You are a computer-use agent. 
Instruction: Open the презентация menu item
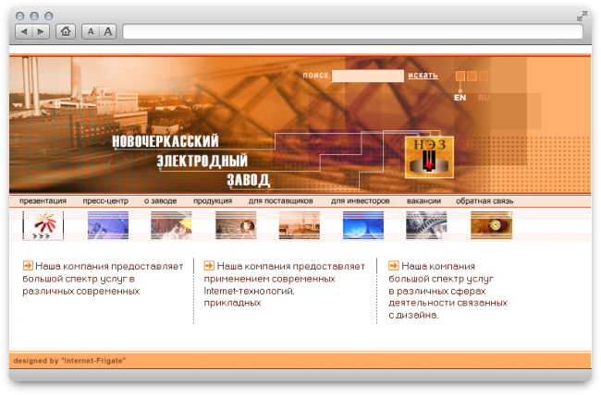point(43,200)
